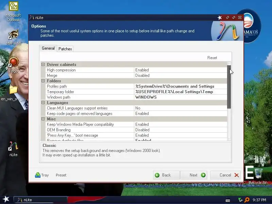
Task: Click the Tray button
Action: click(x=42, y=175)
